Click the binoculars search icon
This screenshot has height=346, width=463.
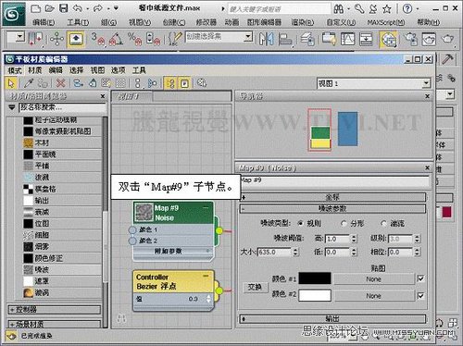click(x=339, y=9)
